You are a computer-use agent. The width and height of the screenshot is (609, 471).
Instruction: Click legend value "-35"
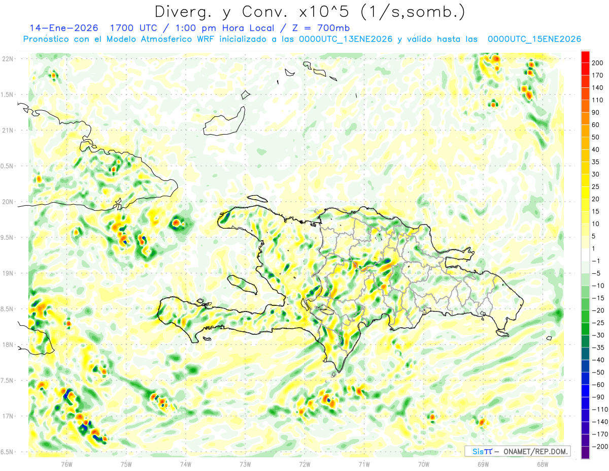(599, 348)
